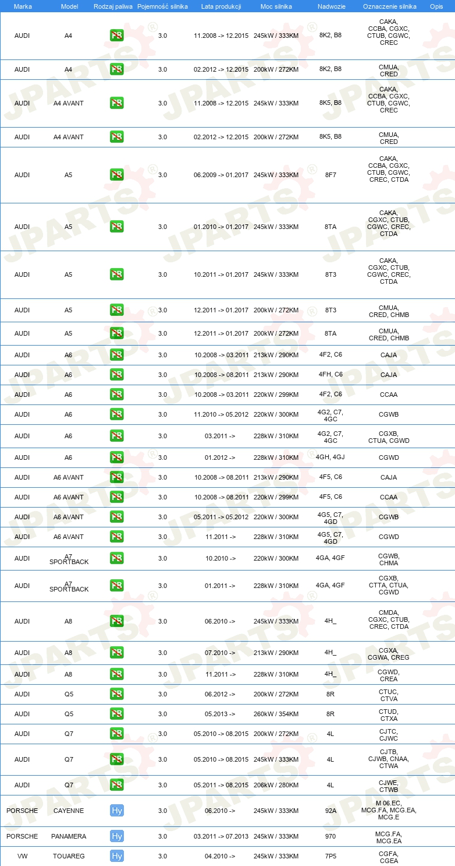Click the fuel icon in A5 8T3 333KM row

[x=117, y=274]
